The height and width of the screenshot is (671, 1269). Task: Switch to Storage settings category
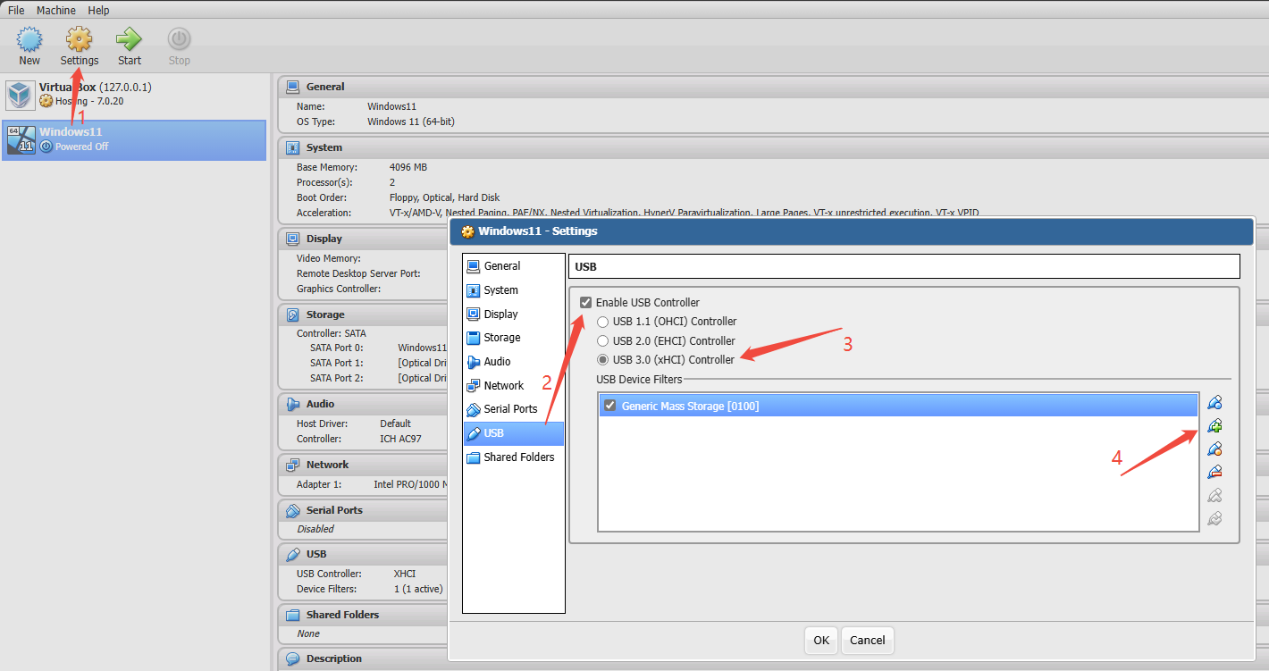514,338
